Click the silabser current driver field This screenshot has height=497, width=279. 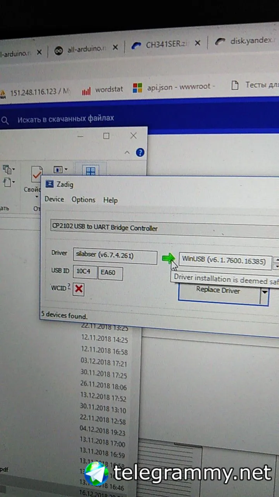point(115,256)
